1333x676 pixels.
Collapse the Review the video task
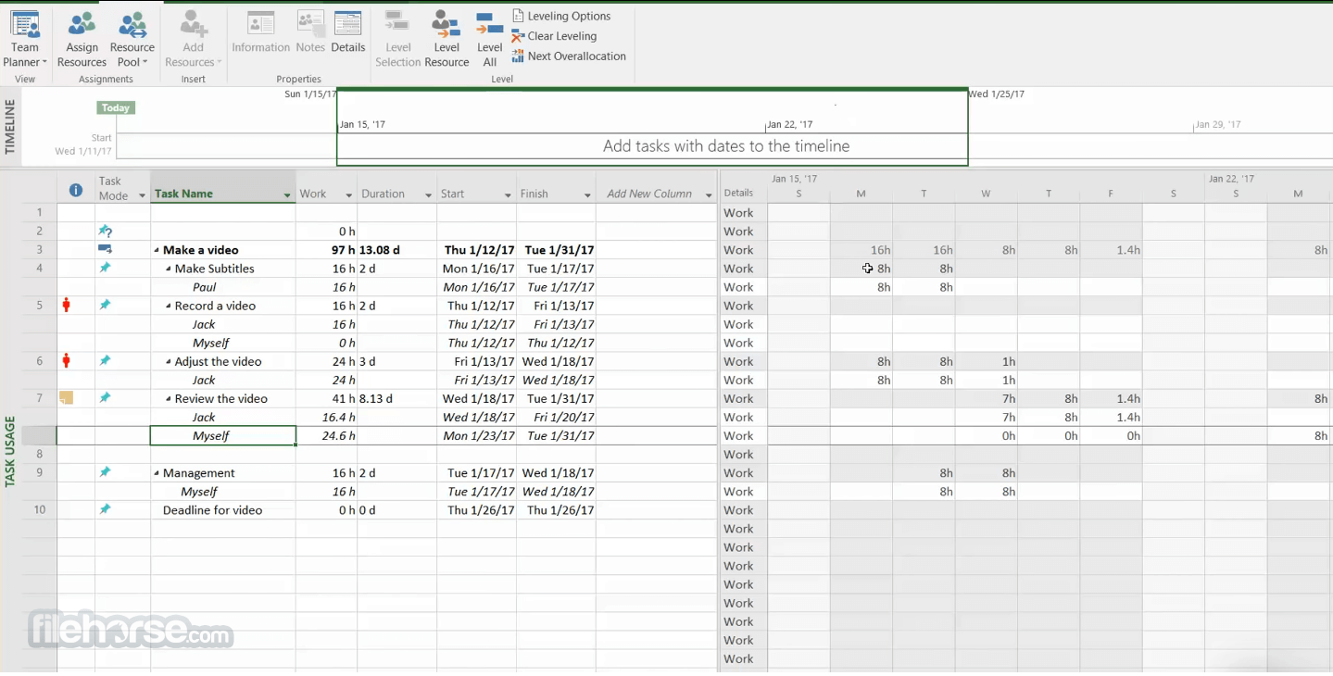pos(169,398)
